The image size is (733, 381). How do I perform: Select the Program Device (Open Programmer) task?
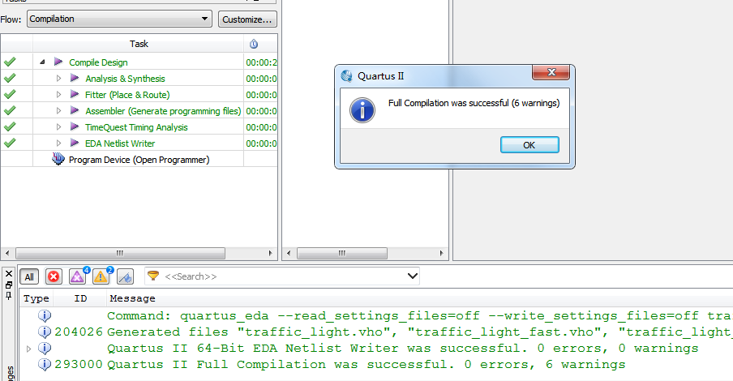(139, 160)
